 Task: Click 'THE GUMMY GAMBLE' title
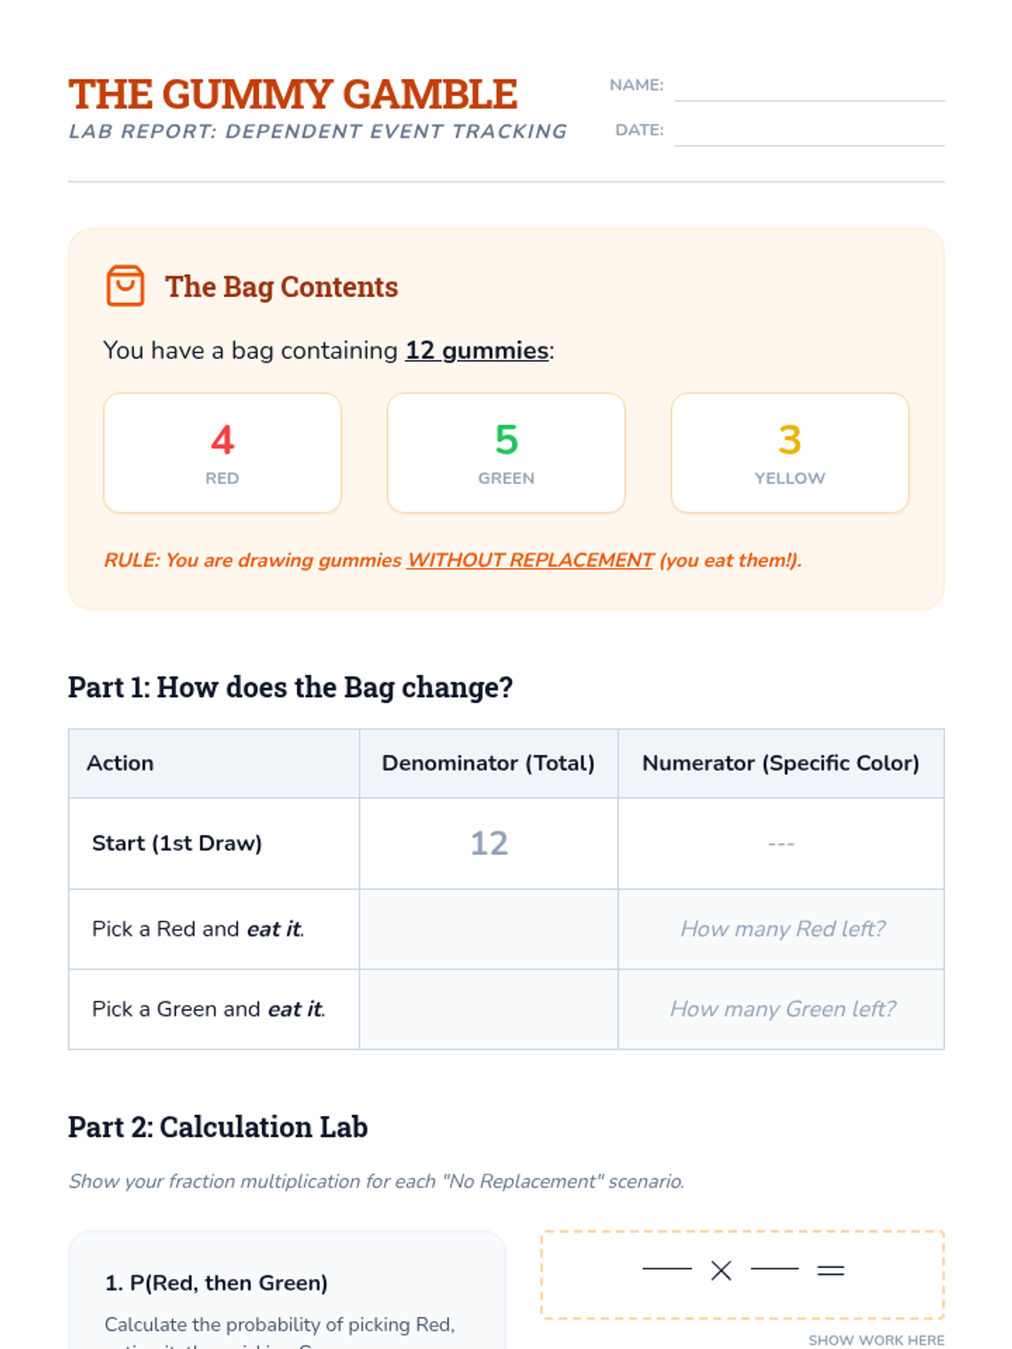293,94
